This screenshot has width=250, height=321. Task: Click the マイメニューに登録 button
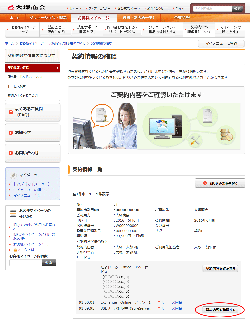point(221,43)
